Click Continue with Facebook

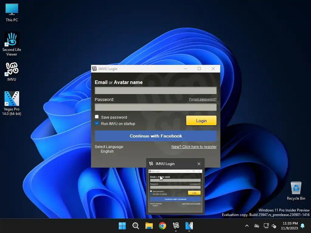155,136
